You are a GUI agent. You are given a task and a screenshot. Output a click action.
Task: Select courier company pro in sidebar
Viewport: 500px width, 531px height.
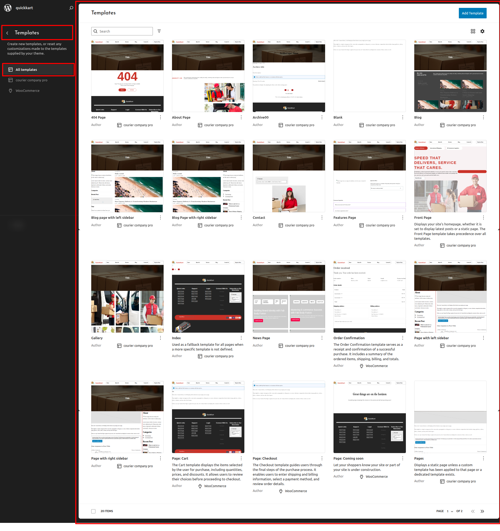coord(31,80)
